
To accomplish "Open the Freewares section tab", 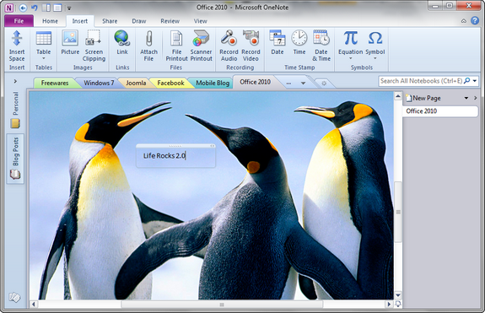I will pyautogui.click(x=55, y=83).
